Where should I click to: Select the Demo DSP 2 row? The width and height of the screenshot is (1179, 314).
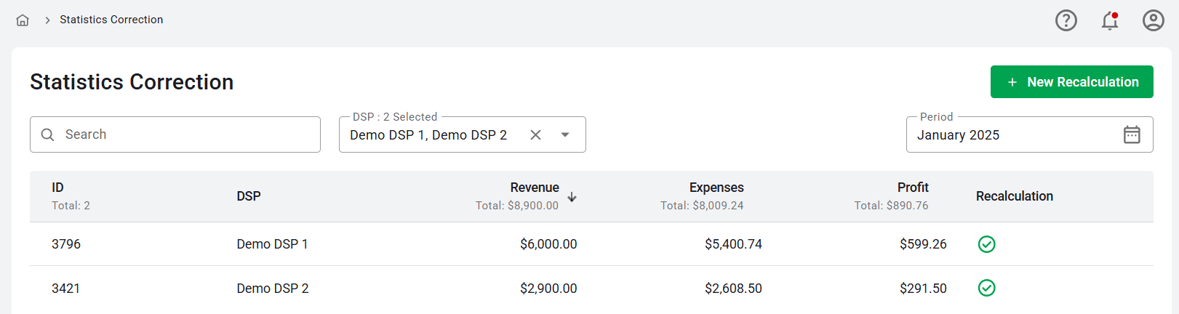pos(273,289)
